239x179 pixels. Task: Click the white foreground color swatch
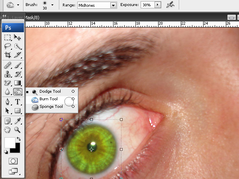10,143
